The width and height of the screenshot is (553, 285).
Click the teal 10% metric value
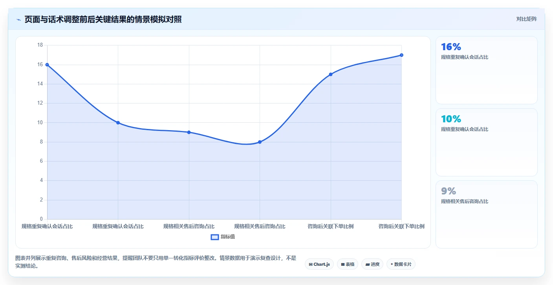[x=451, y=119]
